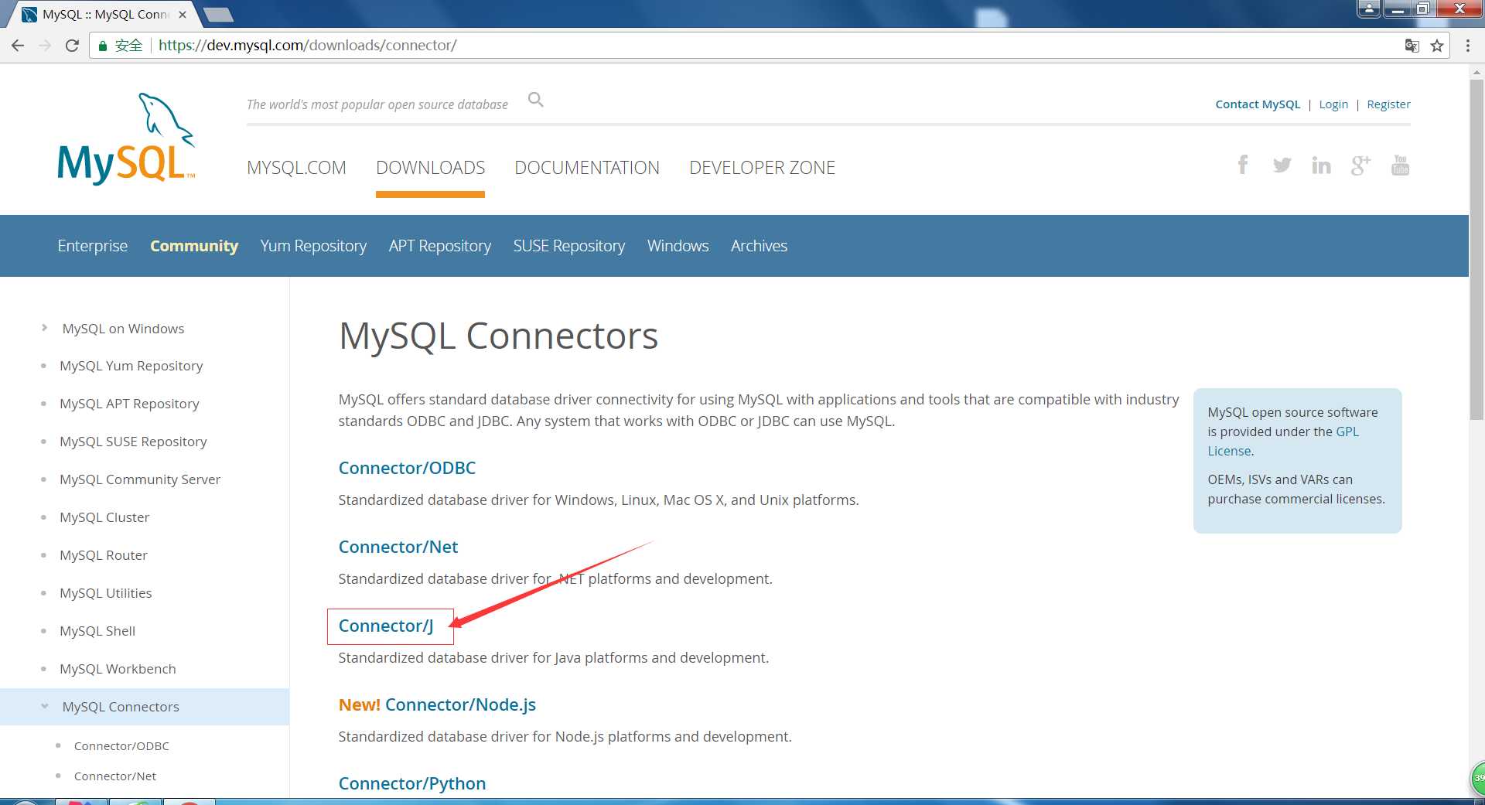Open MySQL Cluster sidebar link
Viewport: 1485px width, 805px height.
tap(104, 517)
